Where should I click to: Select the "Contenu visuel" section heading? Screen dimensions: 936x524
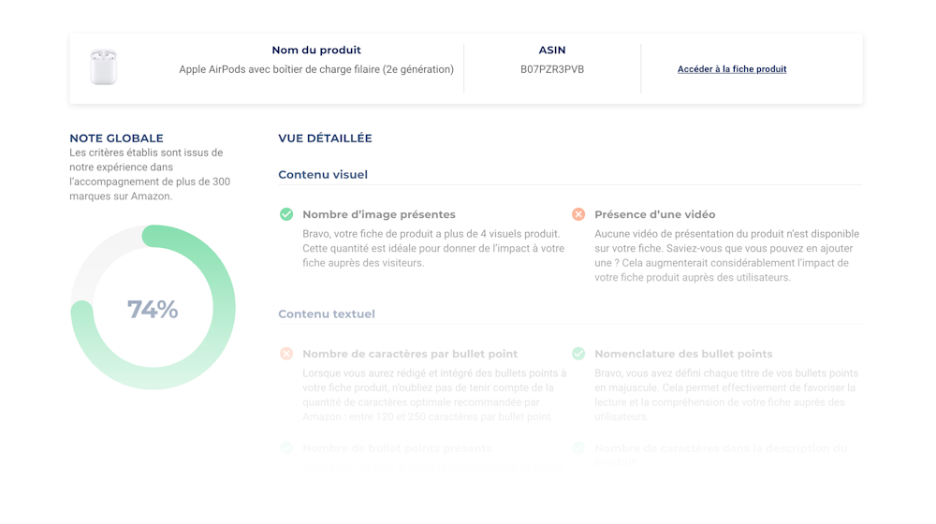pos(323,175)
